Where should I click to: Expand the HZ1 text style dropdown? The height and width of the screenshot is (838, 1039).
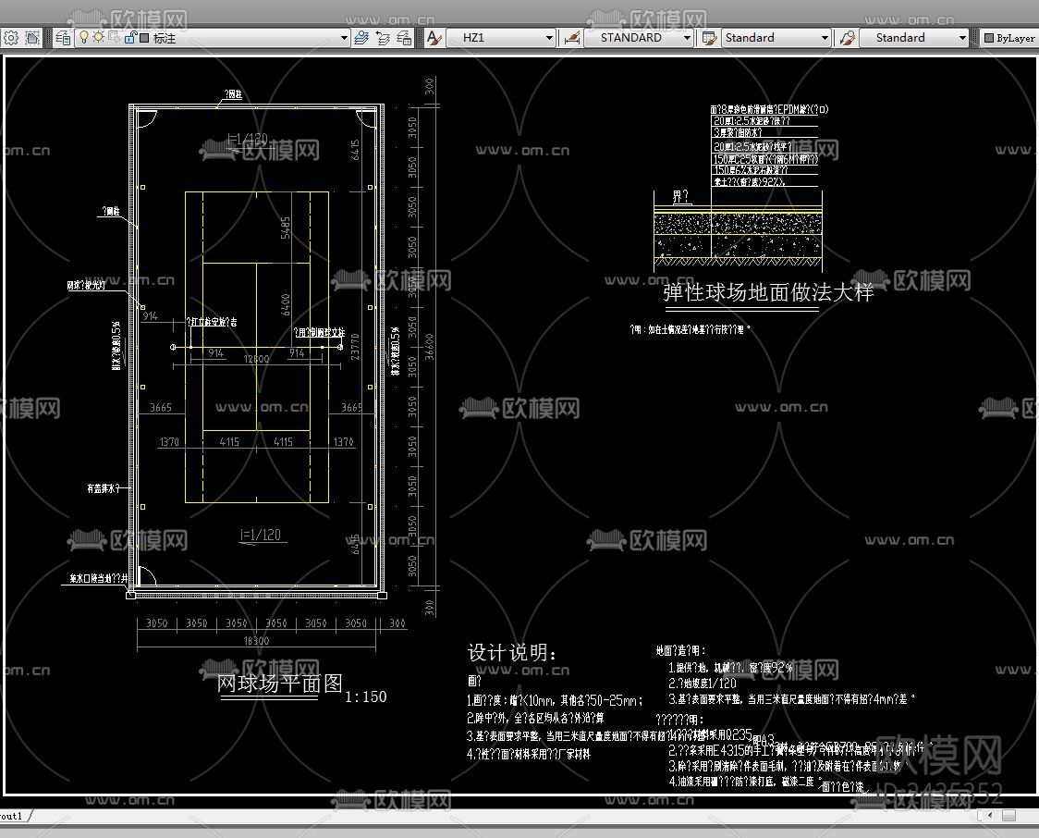point(549,38)
